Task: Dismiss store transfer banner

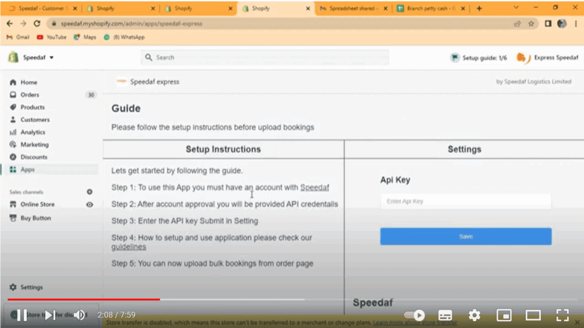Action: tap(577, 323)
